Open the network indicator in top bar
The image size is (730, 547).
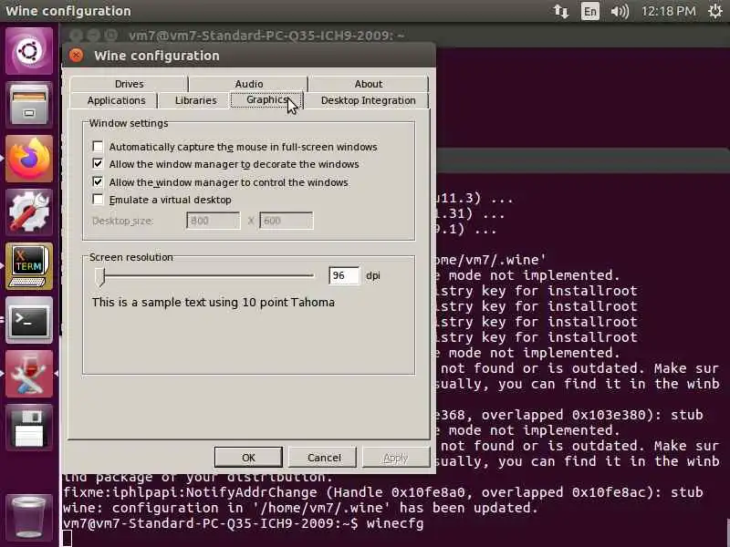point(561,11)
